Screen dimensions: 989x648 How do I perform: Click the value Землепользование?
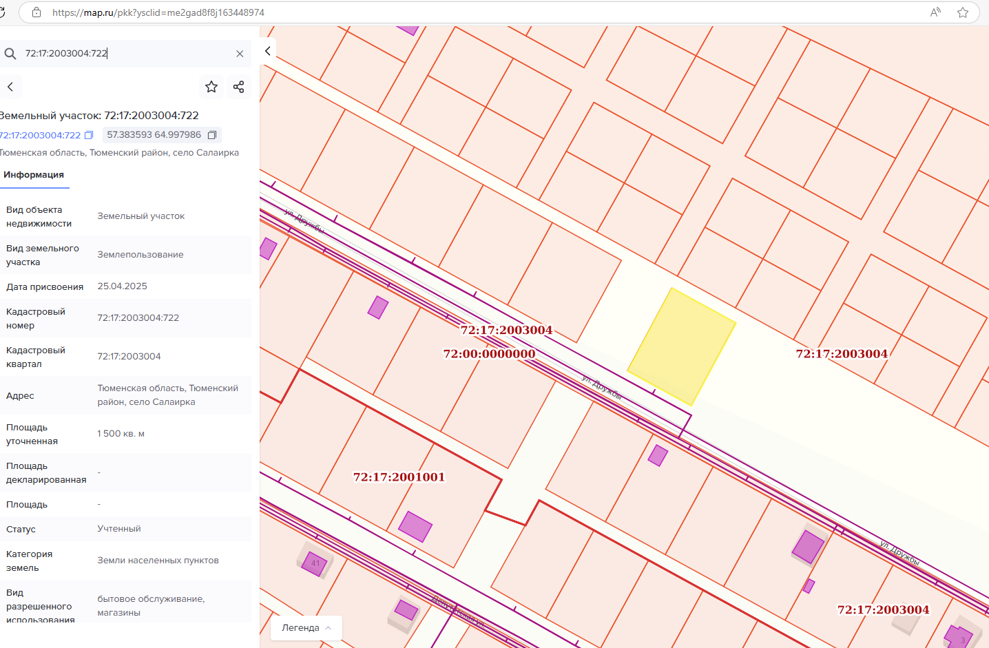pyautogui.click(x=140, y=255)
